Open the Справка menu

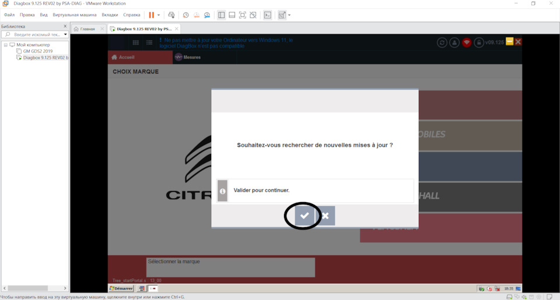tap(131, 15)
